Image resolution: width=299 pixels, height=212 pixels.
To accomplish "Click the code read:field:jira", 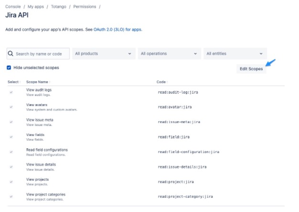I will tap(173, 137).
